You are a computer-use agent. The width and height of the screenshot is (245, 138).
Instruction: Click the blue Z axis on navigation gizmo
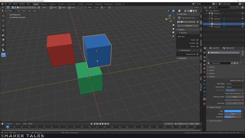pos(170,16)
